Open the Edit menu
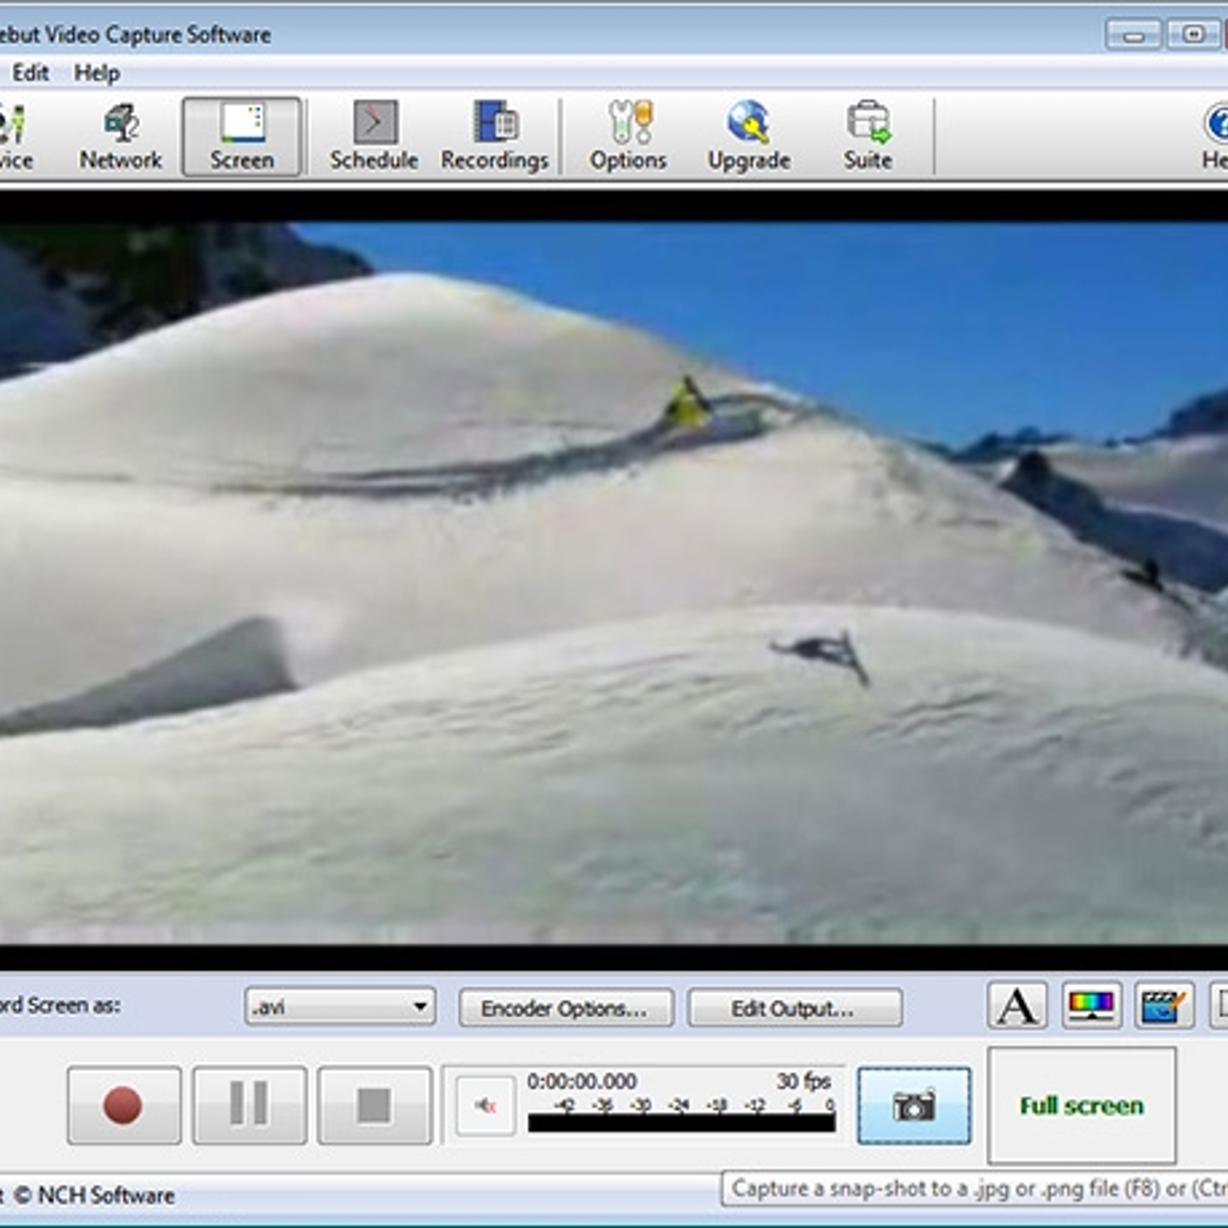Image resolution: width=1228 pixels, height=1228 pixels. [x=31, y=73]
